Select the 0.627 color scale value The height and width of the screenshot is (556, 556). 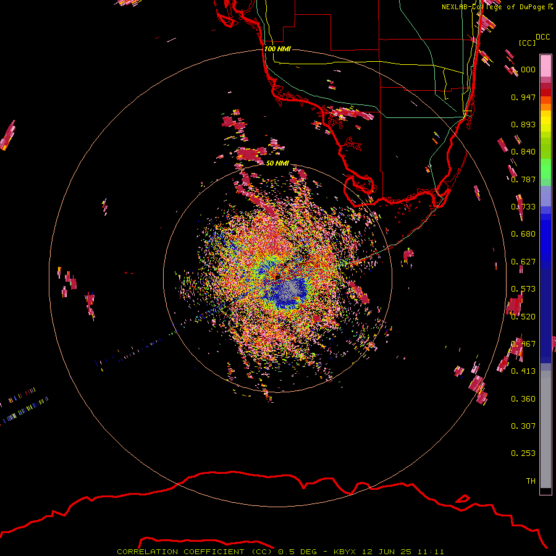(x=523, y=262)
